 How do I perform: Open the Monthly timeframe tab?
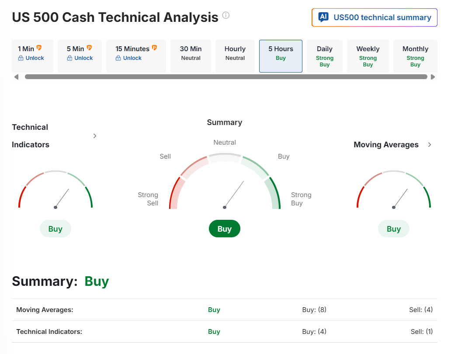(415, 56)
